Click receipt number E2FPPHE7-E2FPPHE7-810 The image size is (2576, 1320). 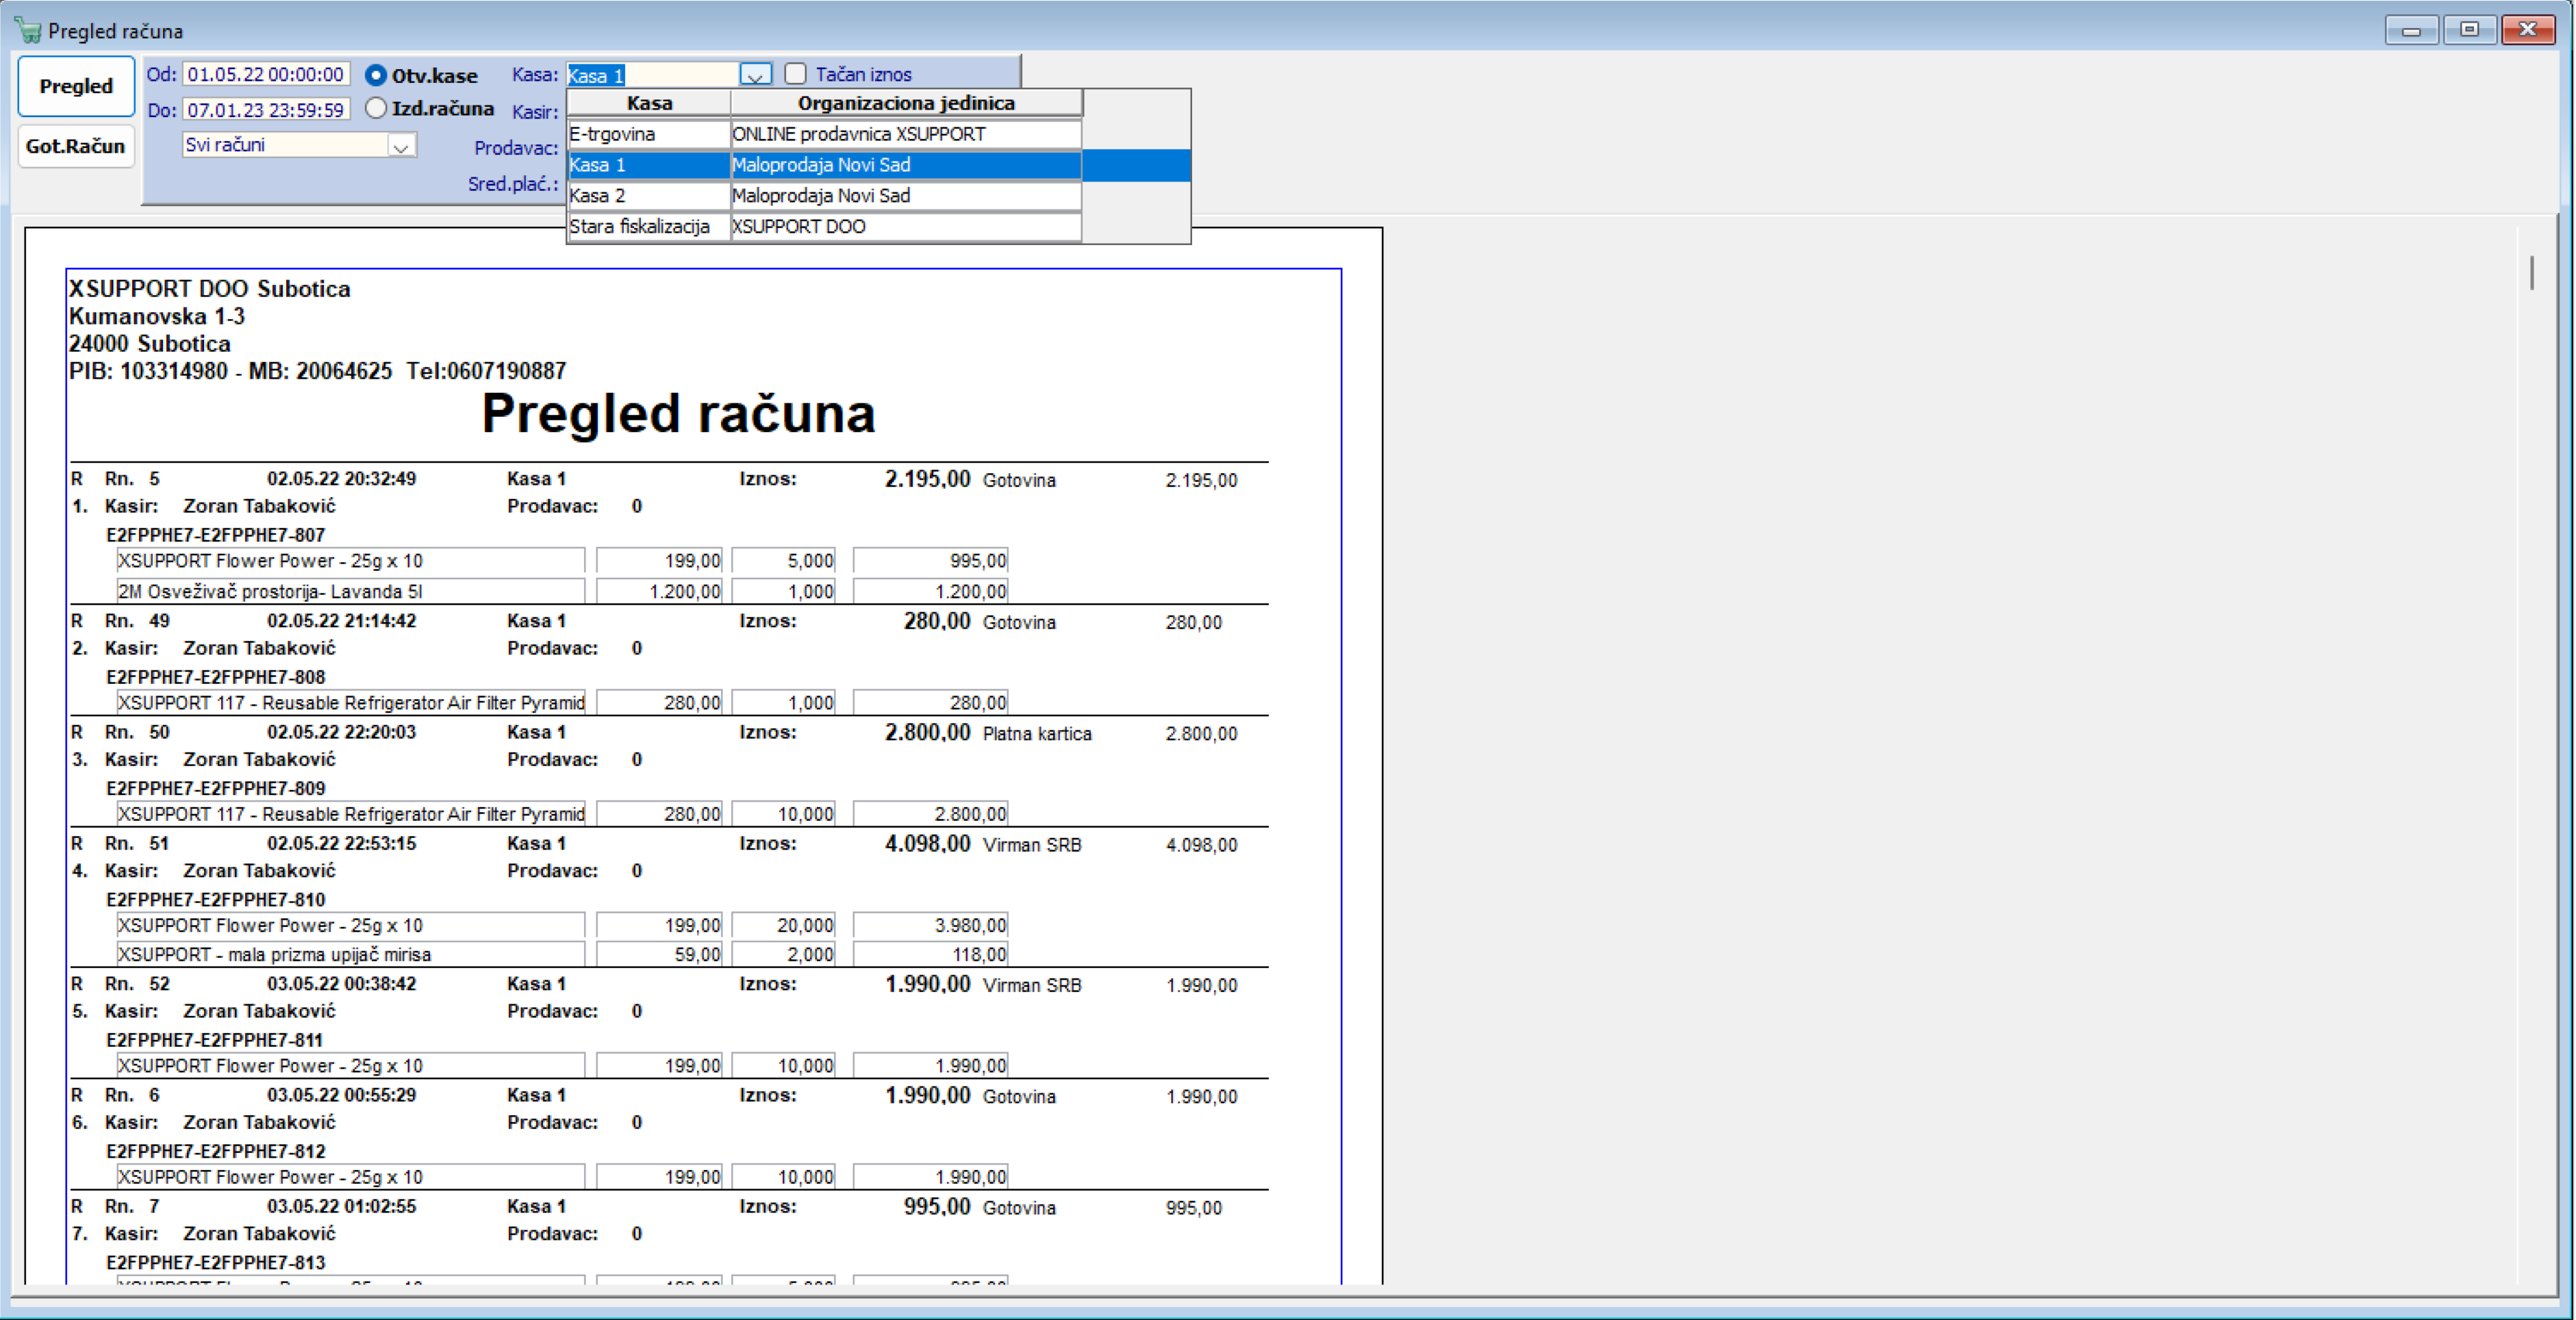coord(216,900)
